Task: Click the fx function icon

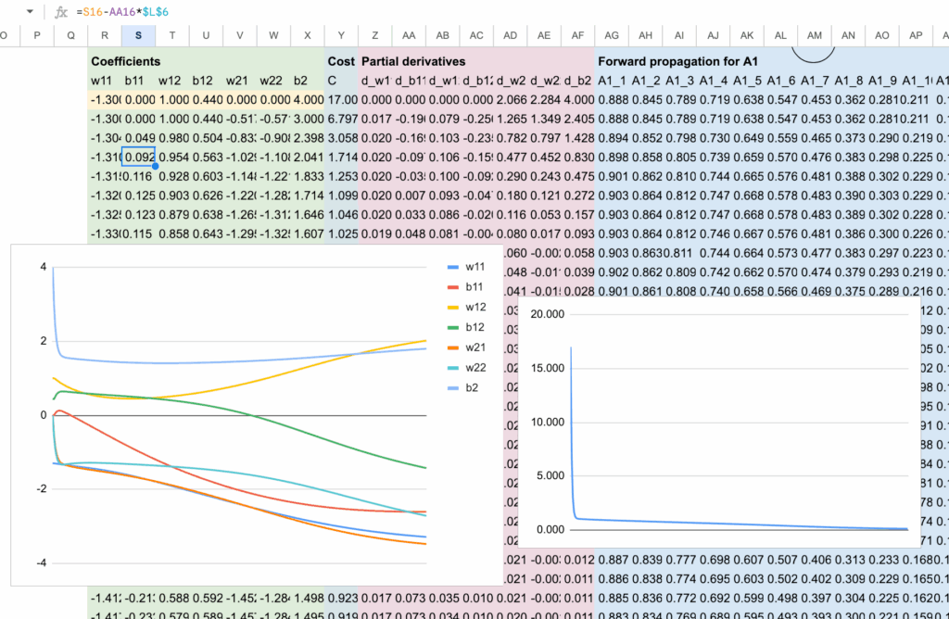Action: tap(61, 12)
